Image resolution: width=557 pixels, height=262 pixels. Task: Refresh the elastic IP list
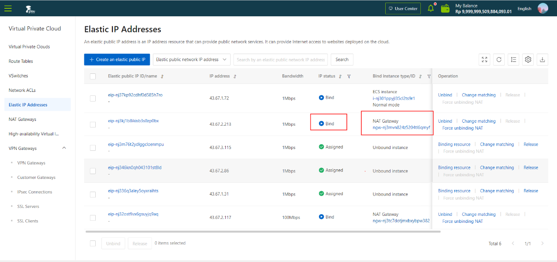tap(499, 60)
